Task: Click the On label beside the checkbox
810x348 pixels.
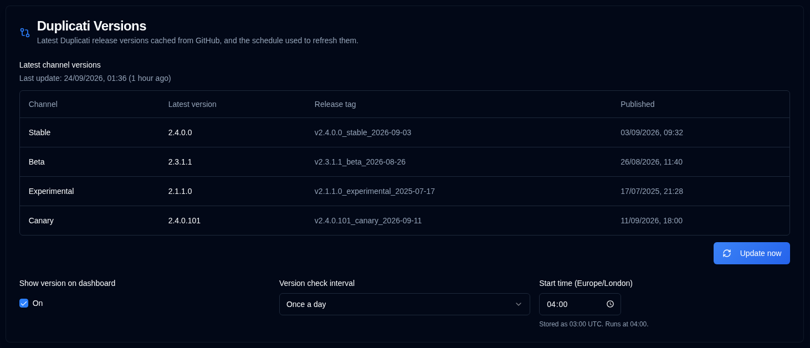Action: tap(38, 303)
